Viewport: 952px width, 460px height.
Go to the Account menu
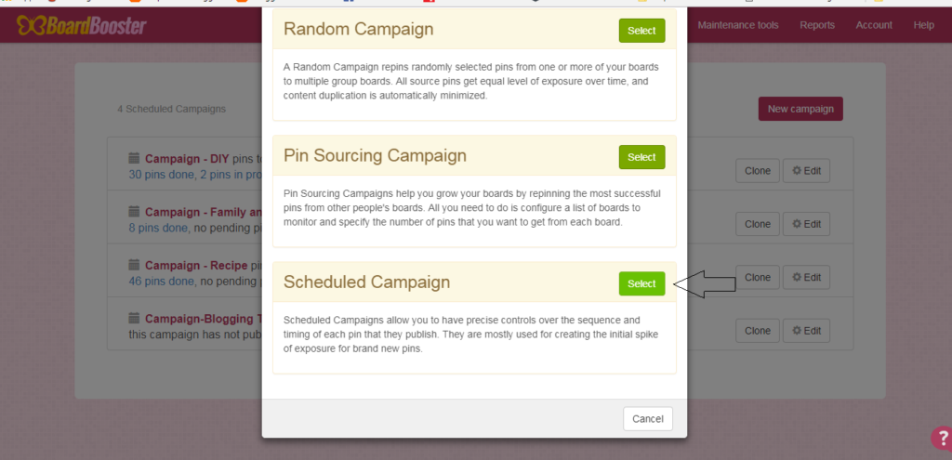tap(874, 25)
